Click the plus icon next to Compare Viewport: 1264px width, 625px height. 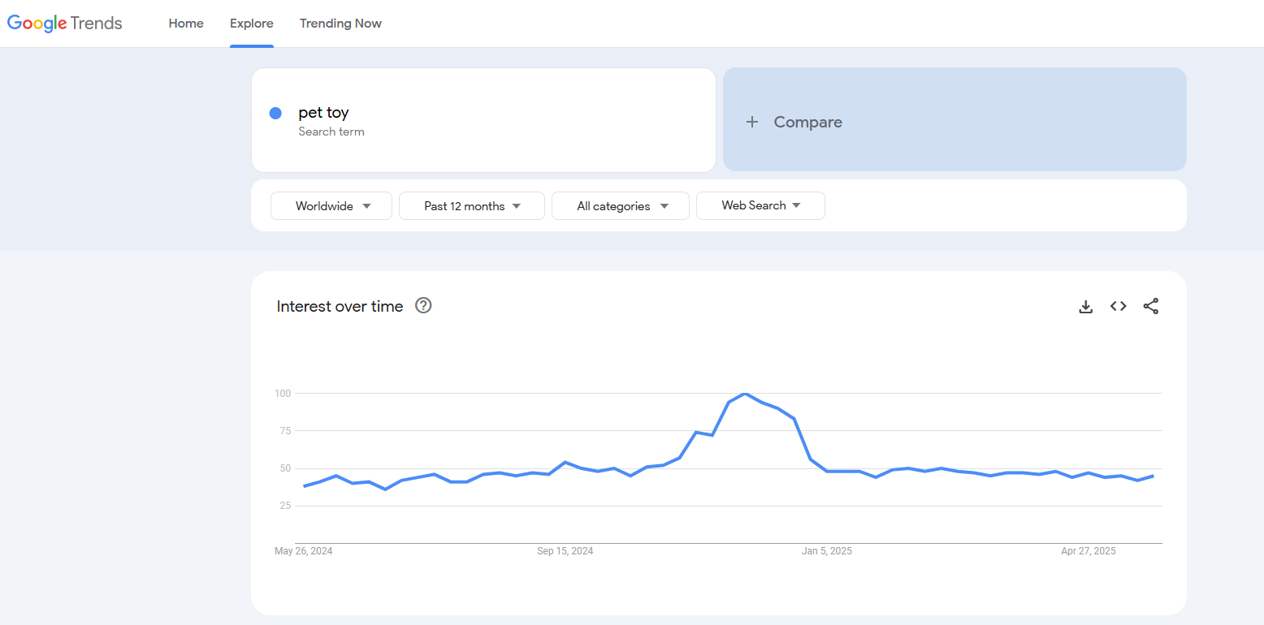752,122
